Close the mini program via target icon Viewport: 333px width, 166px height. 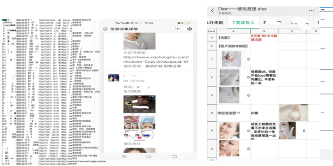point(190,29)
